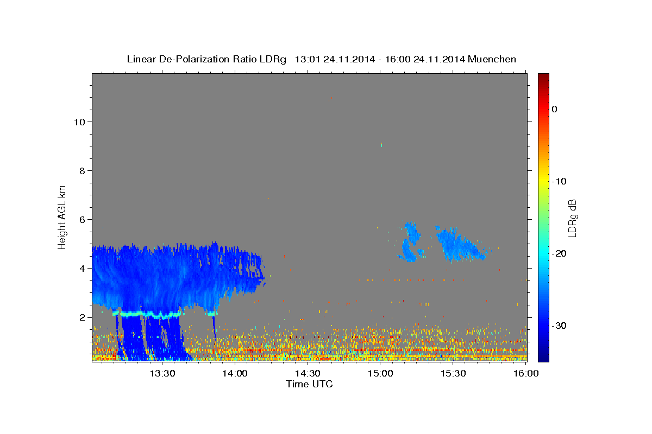Click the cyan melting-layer band near 2 km
The width and height of the screenshot is (652, 434).
click(x=147, y=314)
